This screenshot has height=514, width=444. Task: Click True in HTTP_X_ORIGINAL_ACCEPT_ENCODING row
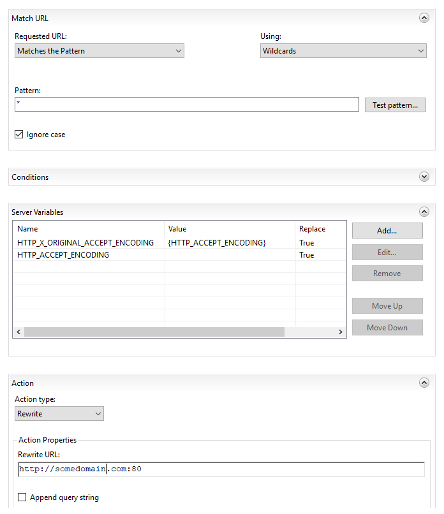pos(307,243)
